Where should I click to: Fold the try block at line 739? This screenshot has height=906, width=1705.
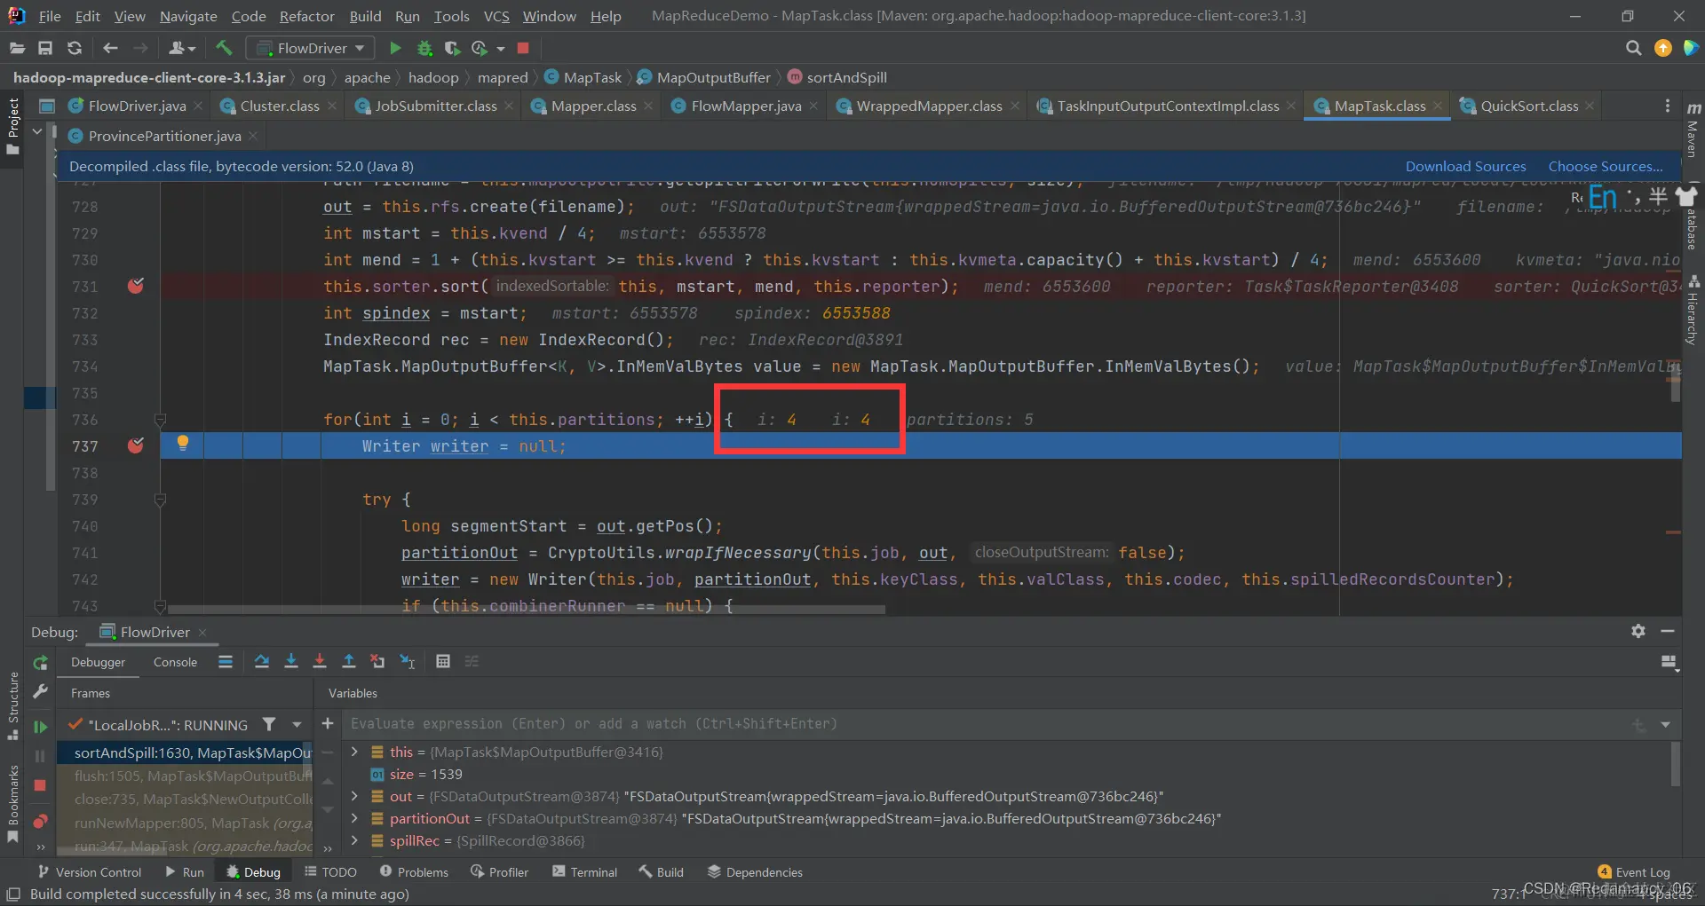(161, 500)
